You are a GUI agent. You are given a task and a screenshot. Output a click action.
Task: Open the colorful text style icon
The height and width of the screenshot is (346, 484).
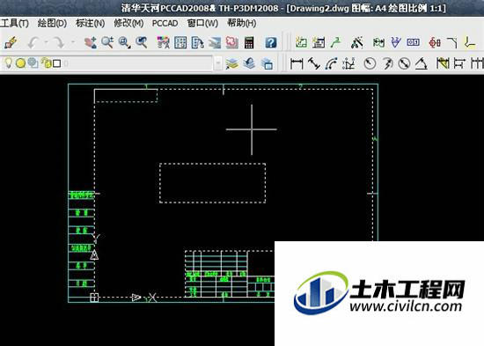[163, 42]
